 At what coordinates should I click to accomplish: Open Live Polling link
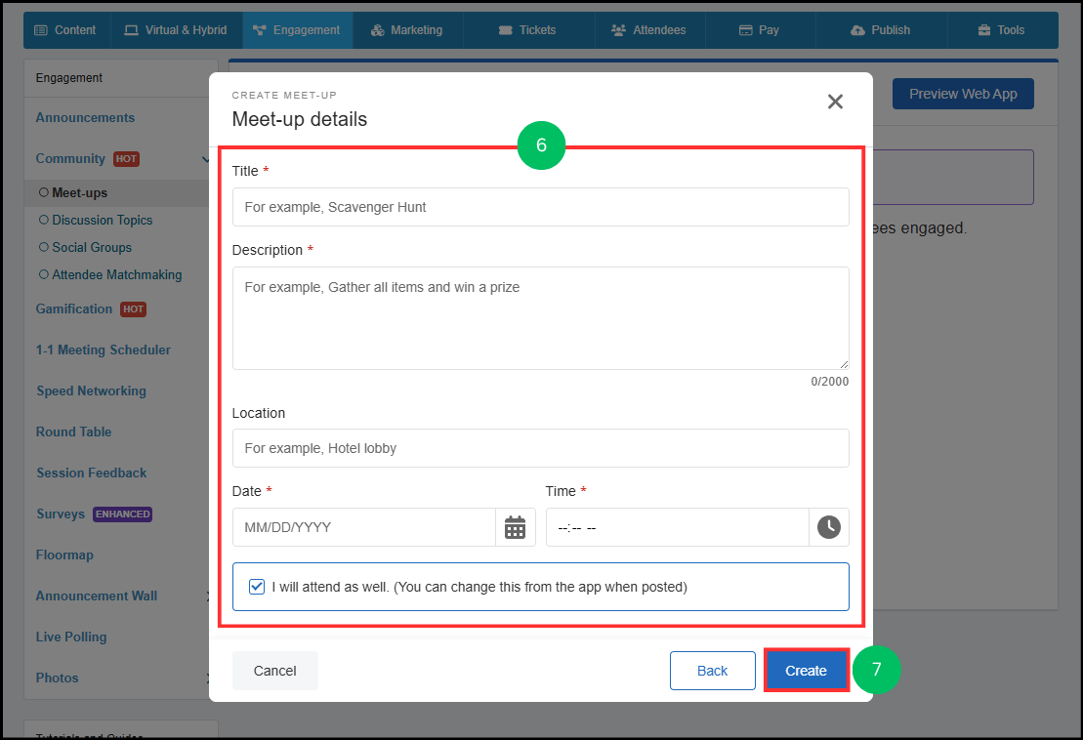click(71, 637)
